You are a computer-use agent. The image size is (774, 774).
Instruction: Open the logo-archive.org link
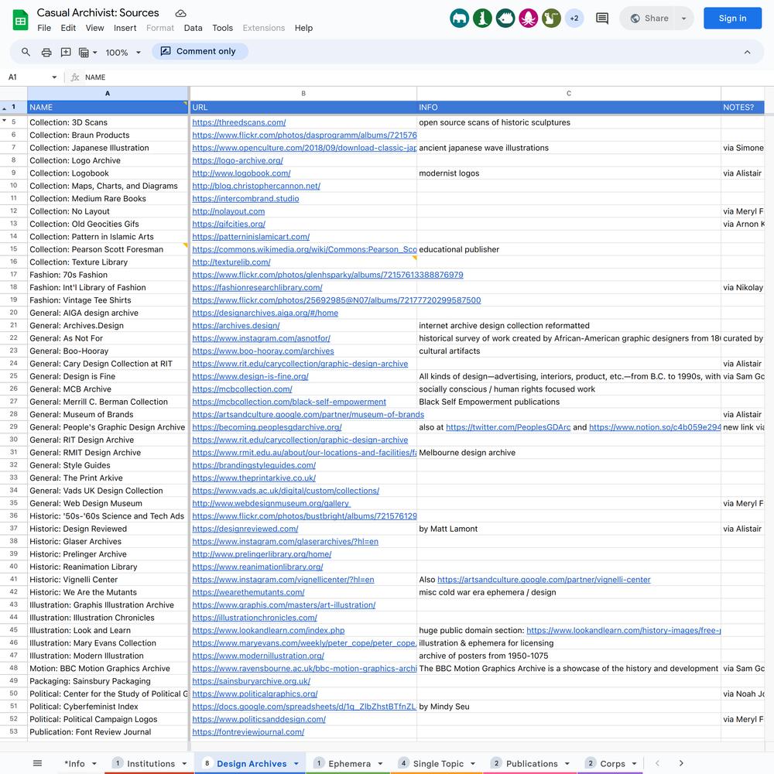point(238,160)
